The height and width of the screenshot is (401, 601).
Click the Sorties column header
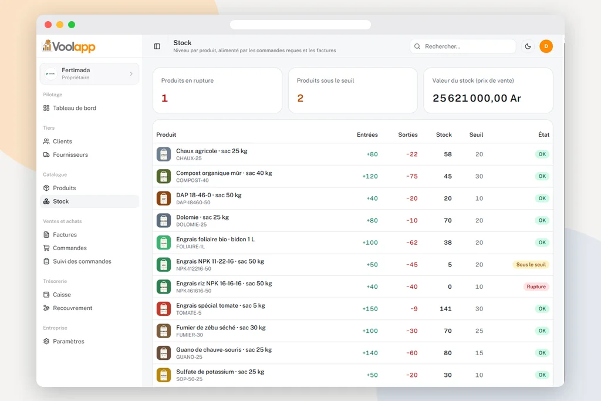pyautogui.click(x=408, y=135)
